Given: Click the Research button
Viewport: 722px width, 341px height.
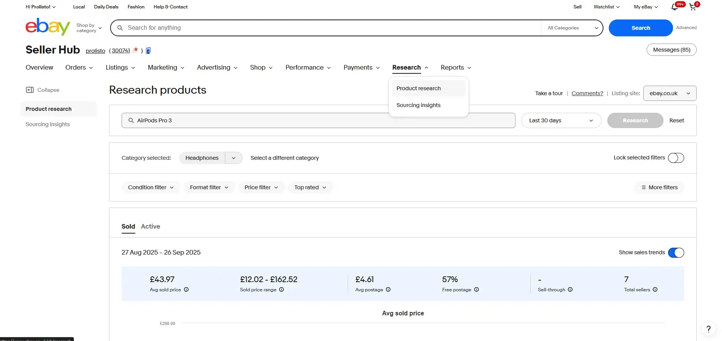Looking at the screenshot, I should tap(635, 120).
